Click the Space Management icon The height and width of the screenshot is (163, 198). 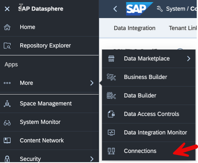click(x=7, y=104)
